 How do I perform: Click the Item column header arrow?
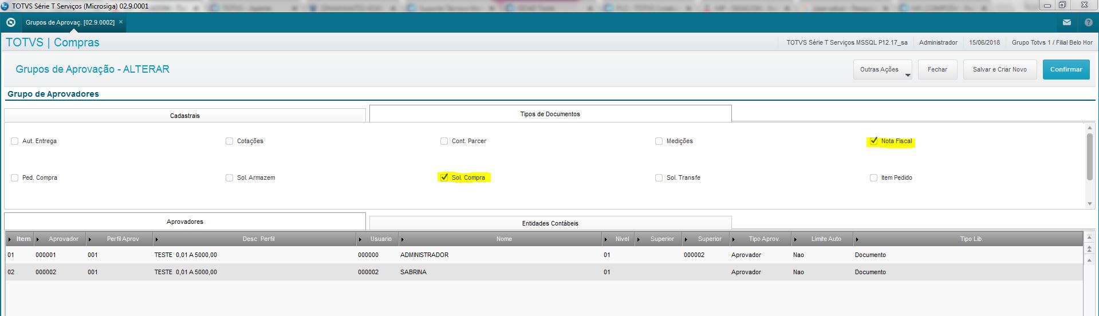coord(11,239)
